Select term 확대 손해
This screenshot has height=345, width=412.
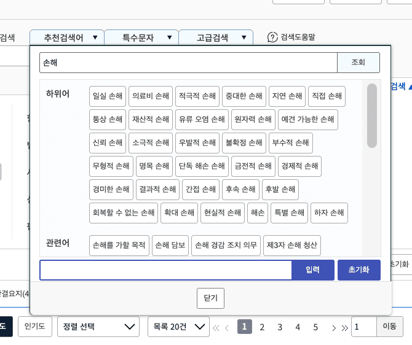pos(179,213)
